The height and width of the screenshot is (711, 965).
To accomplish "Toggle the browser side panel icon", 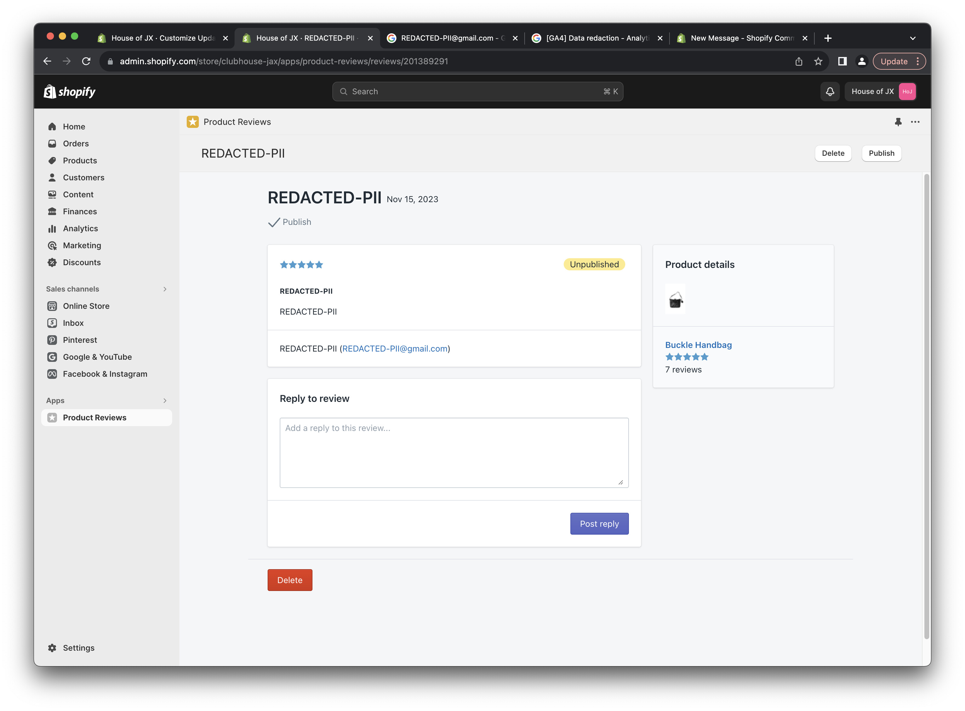I will [842, 61].
